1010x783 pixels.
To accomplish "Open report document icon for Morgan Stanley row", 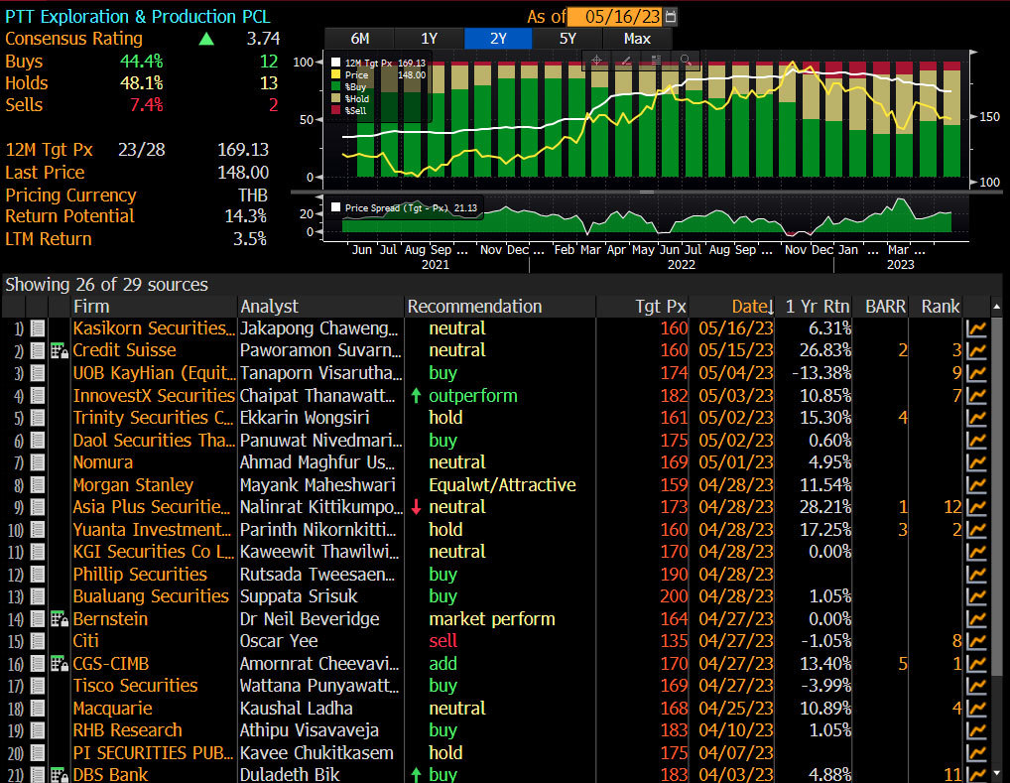I will [x=38, y=485].
